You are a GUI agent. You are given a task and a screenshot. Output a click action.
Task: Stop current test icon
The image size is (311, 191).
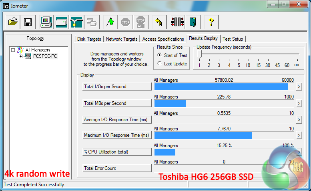pyautogui.click(x=126, y=22)
